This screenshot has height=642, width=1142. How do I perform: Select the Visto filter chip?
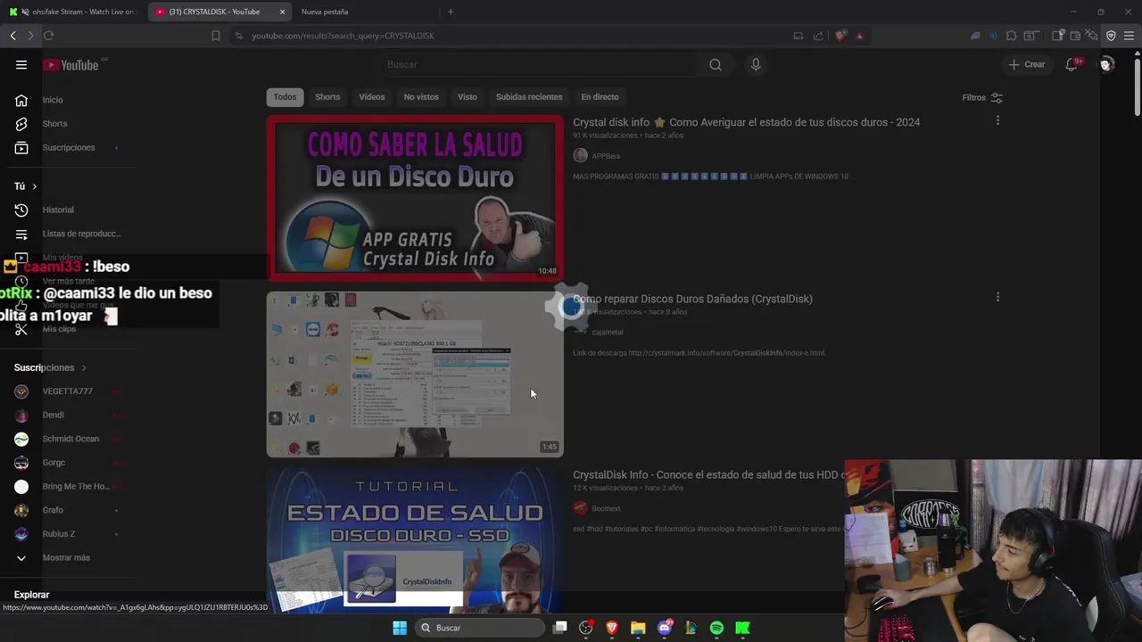pyautogui.click(x=468, y=97)
